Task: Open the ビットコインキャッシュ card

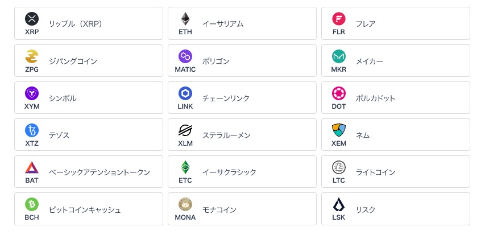Action: click(89, 209)
